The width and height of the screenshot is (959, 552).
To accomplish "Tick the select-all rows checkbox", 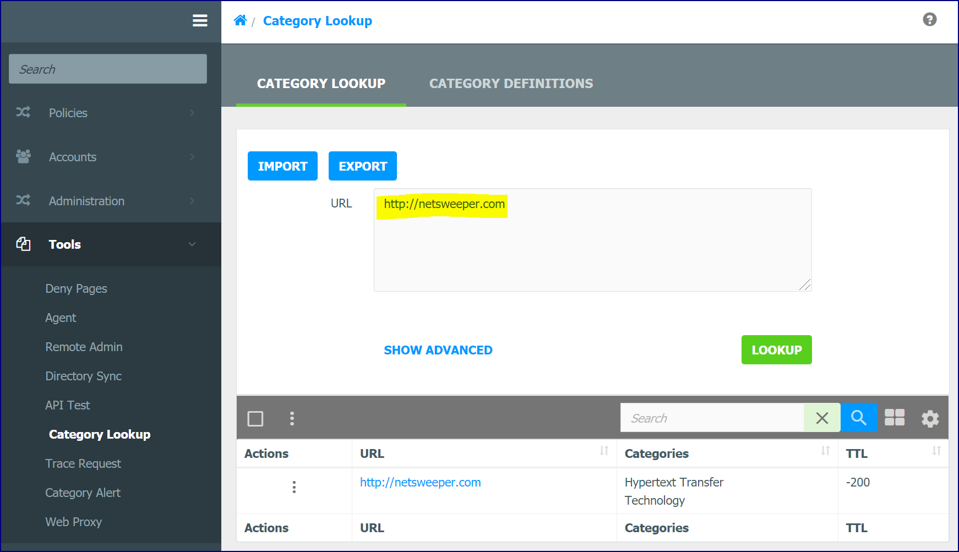I will (255, 419).
